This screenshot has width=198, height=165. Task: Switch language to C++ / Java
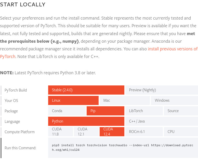[x=162, y=121]
